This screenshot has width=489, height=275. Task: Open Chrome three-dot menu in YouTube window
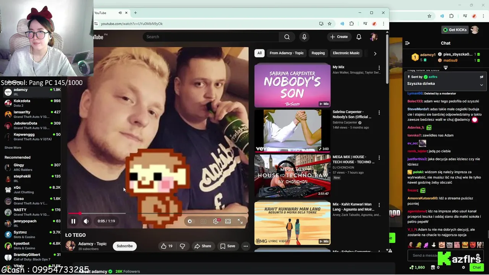[x=383, y=24]
